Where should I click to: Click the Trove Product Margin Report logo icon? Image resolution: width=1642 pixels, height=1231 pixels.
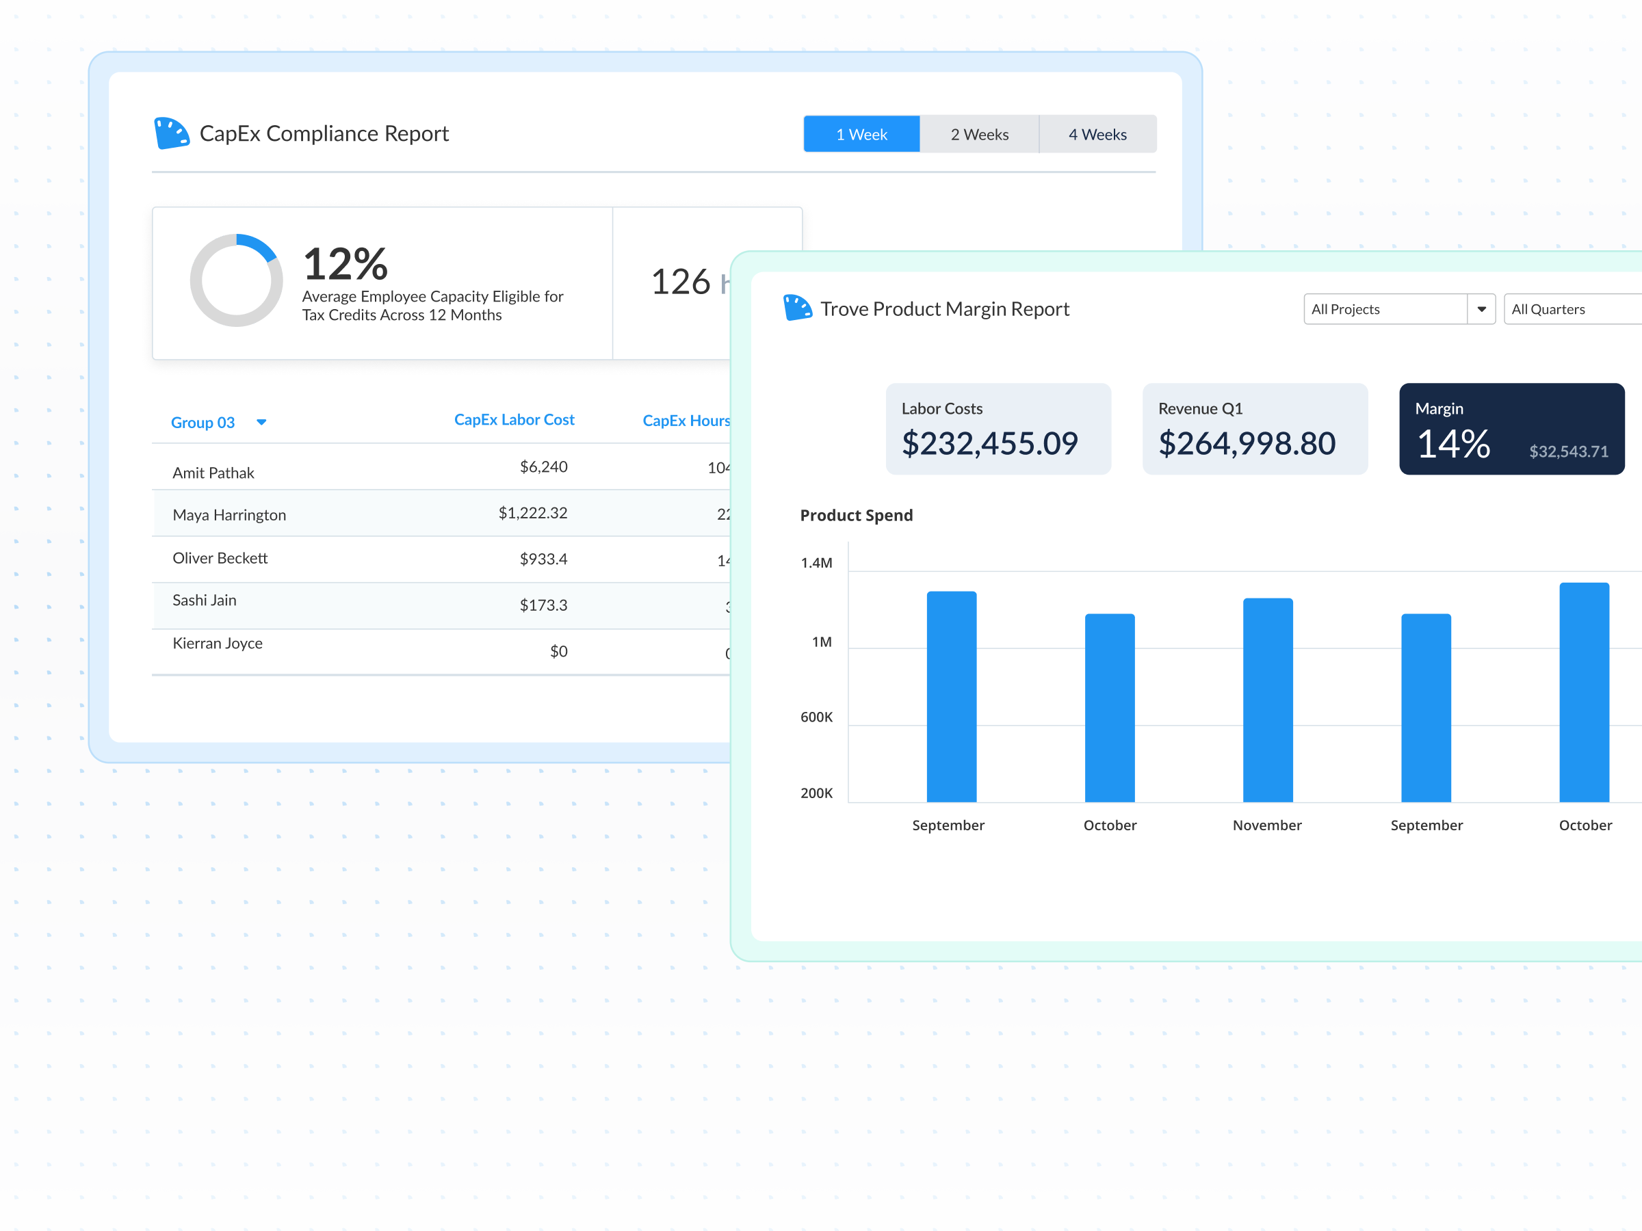(797, 308)
